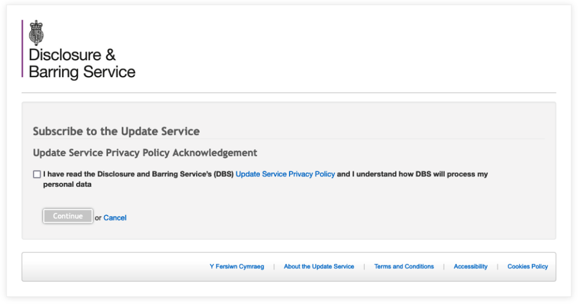Click the 'Update Service Privacy Policy Acknowledgement' subheading
This screenshot has width=579, height=306.
tap(145, 153)
